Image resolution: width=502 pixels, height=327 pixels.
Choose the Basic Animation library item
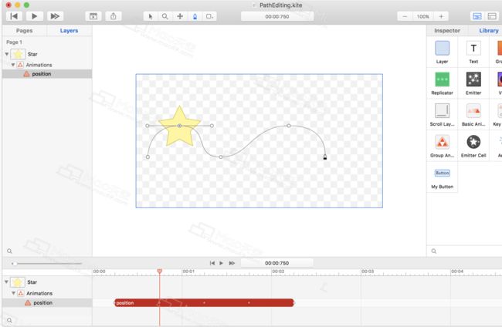click(473, 115)
